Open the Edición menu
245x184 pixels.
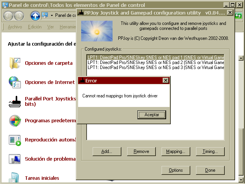click(x=35, y=27)
